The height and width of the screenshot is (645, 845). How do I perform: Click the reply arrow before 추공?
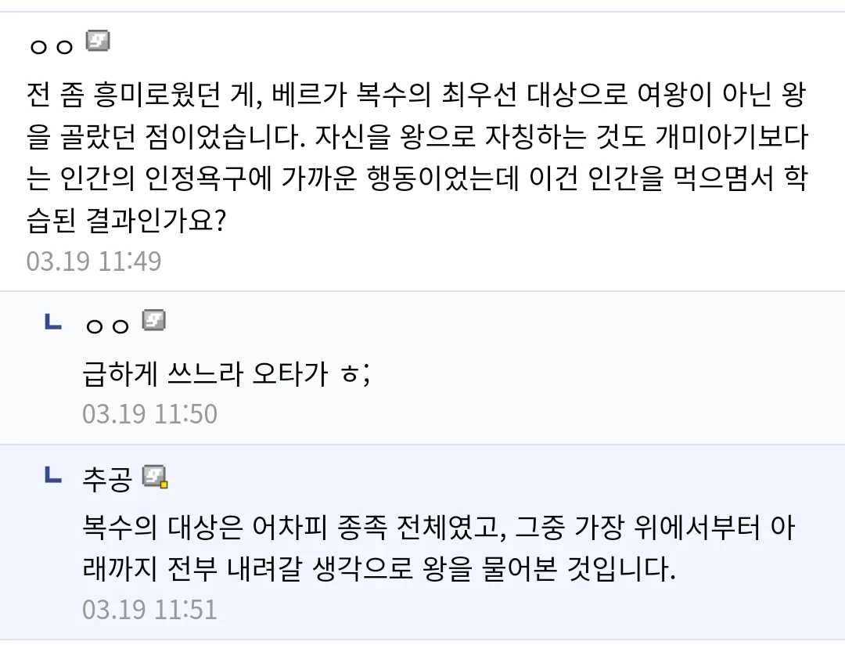tap(53, 474)
